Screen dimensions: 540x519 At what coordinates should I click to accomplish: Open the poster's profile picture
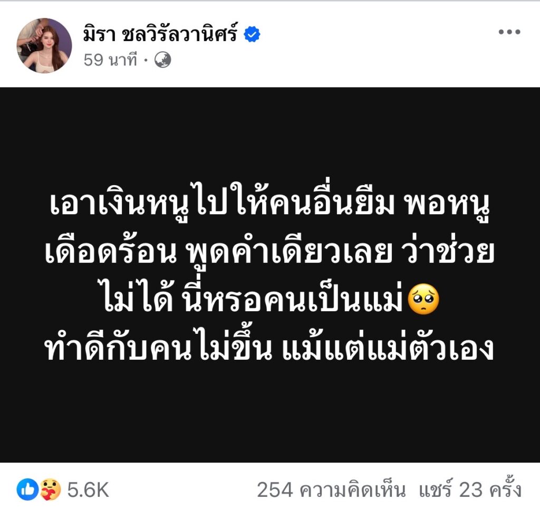[x=44, y=45]
